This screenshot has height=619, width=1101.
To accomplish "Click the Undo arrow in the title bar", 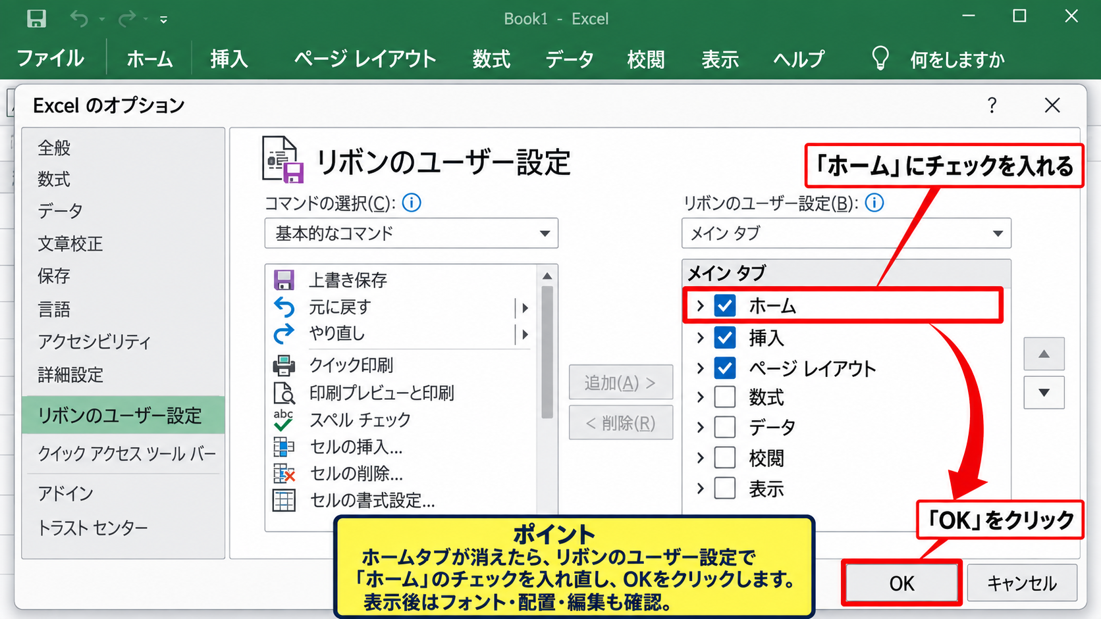I will pos(79,19).
